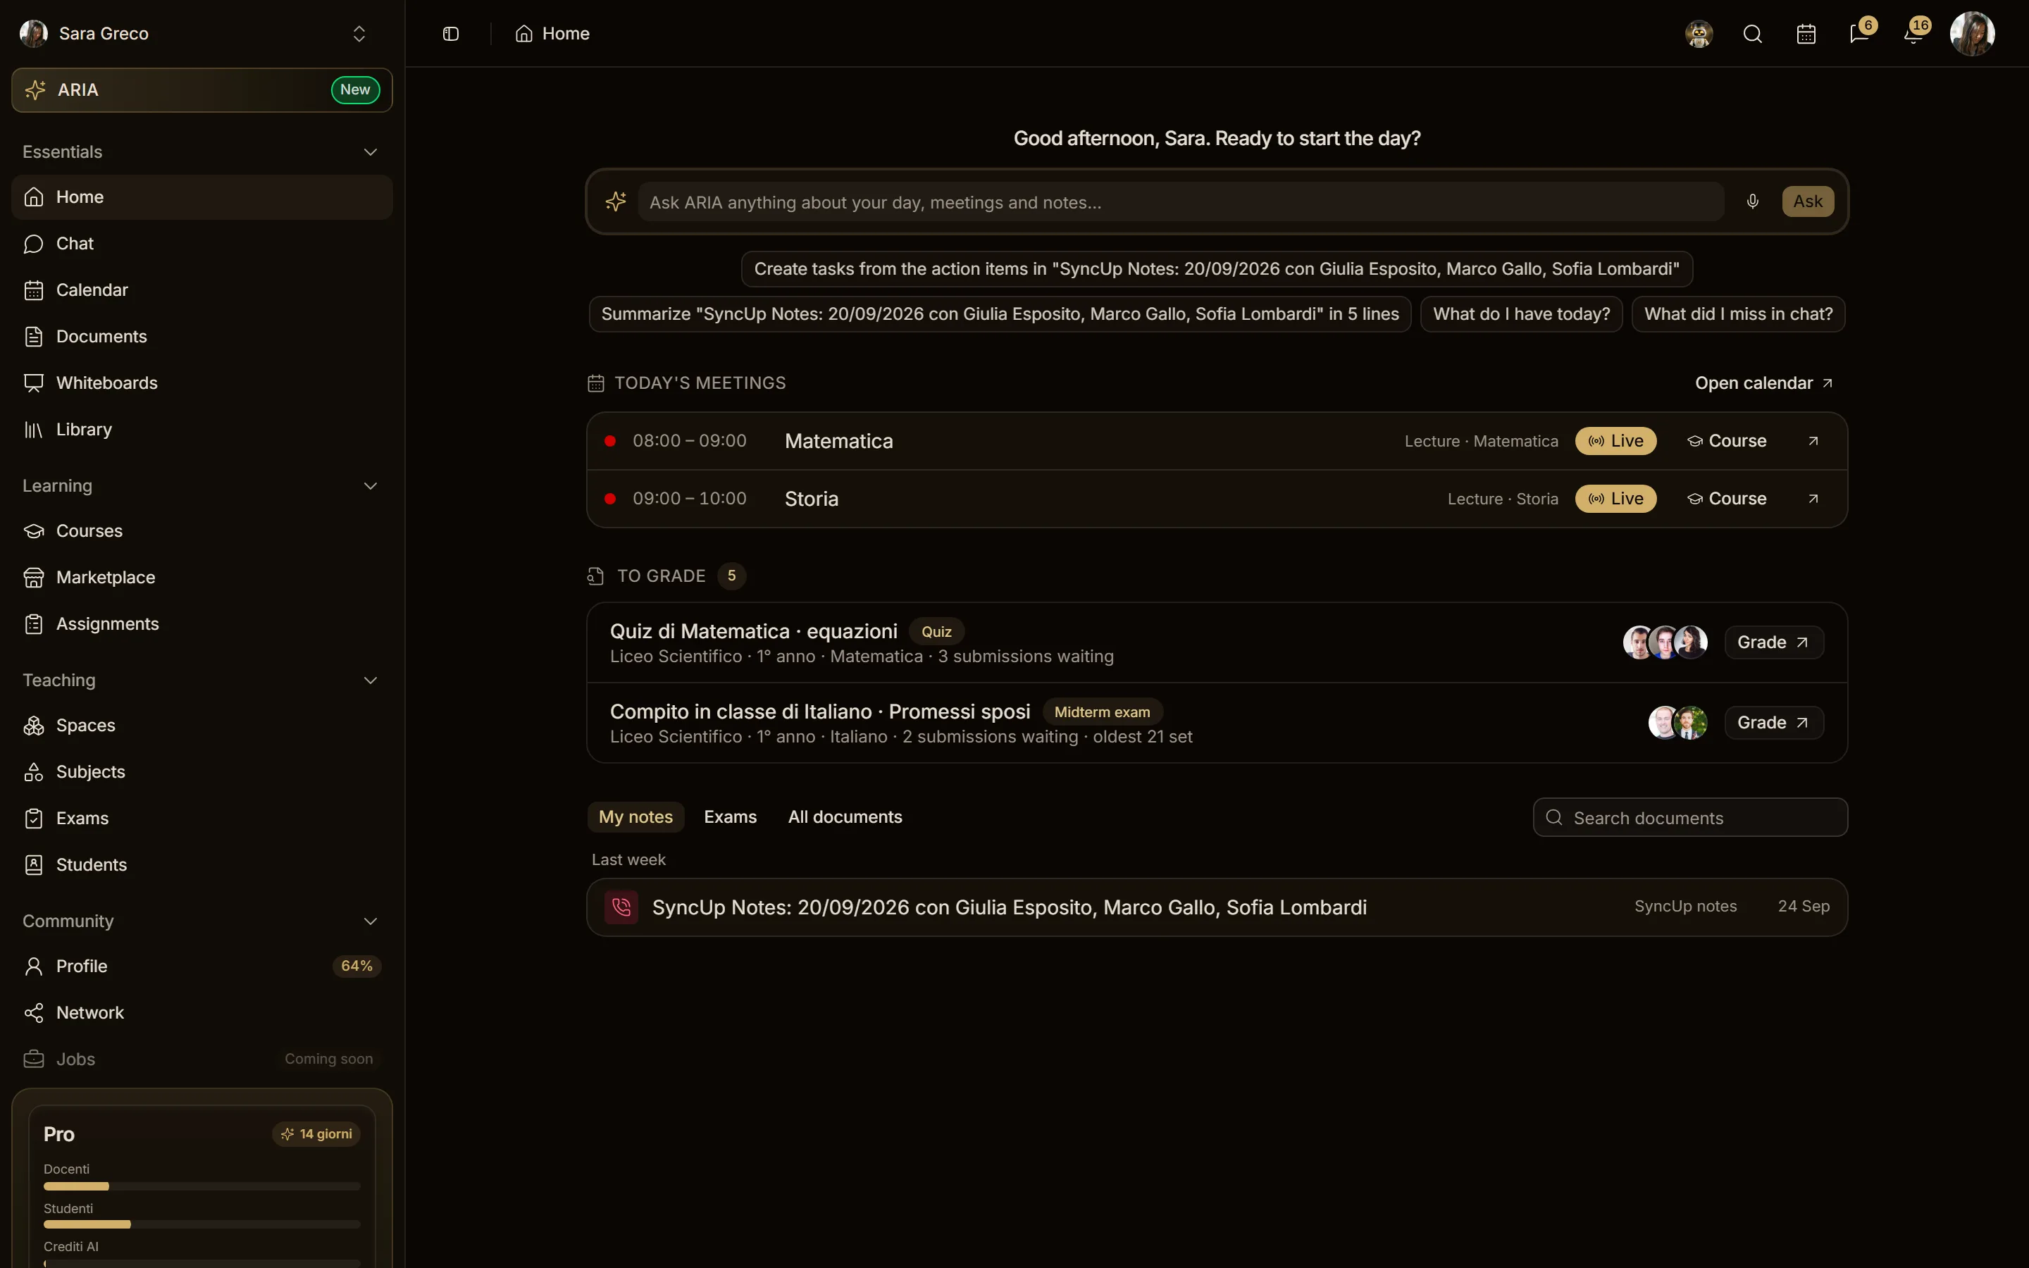The height and width of the screenshot is (1268, 2029).
Task: Click the microphone icon in ARIA box
Action: point(1752,201)
